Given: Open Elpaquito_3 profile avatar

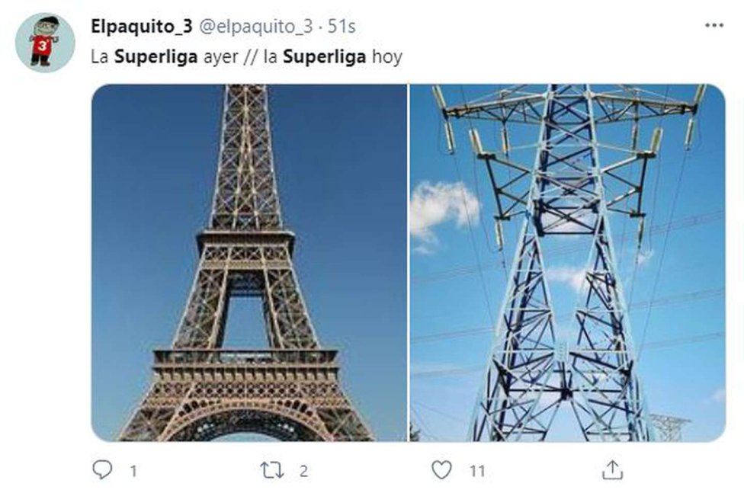Looking at the screenshot, I should pos(45,42).
